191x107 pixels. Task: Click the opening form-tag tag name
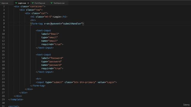pos(37,23)
